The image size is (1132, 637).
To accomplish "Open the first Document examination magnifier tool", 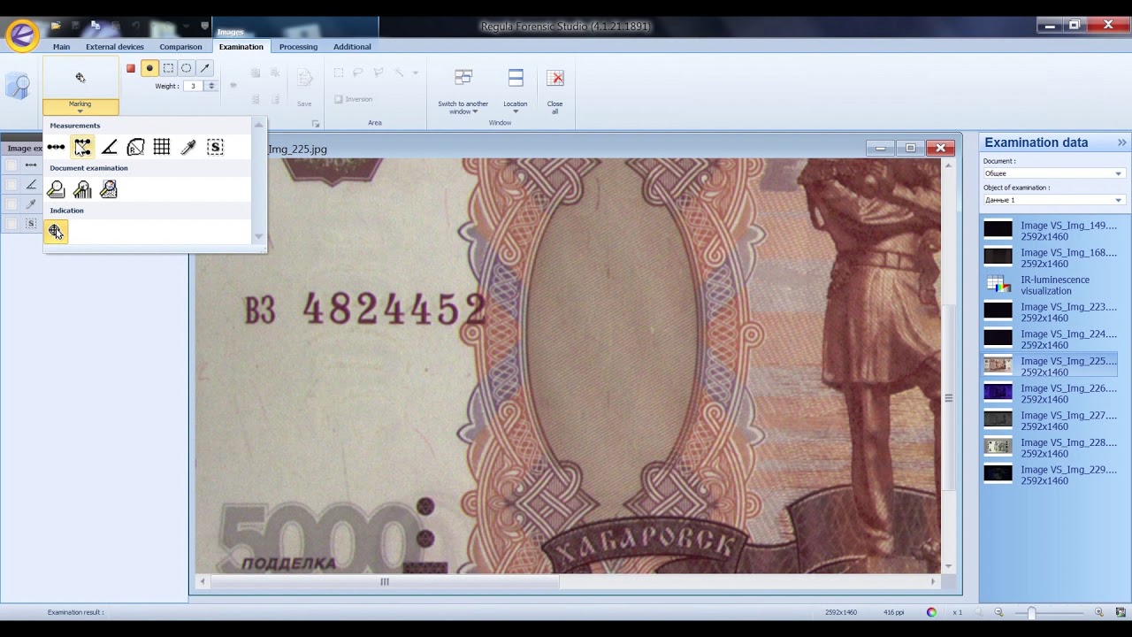I will [56, 189].
